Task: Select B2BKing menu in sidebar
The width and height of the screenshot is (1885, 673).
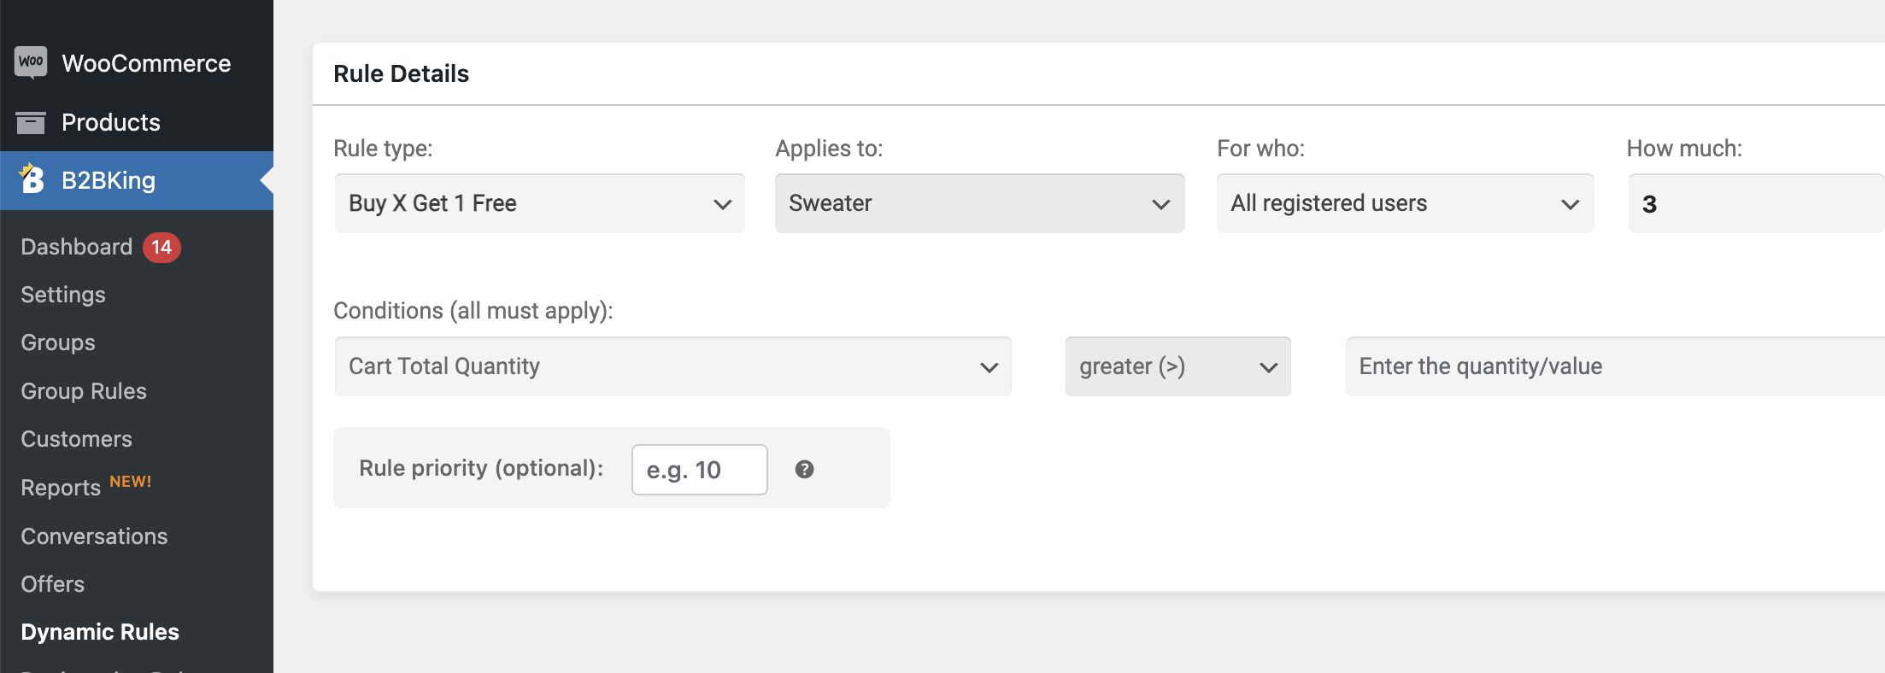Action: tap(137, 180)
